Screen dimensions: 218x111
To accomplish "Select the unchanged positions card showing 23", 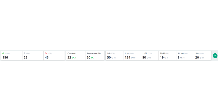I will point(33,56).
